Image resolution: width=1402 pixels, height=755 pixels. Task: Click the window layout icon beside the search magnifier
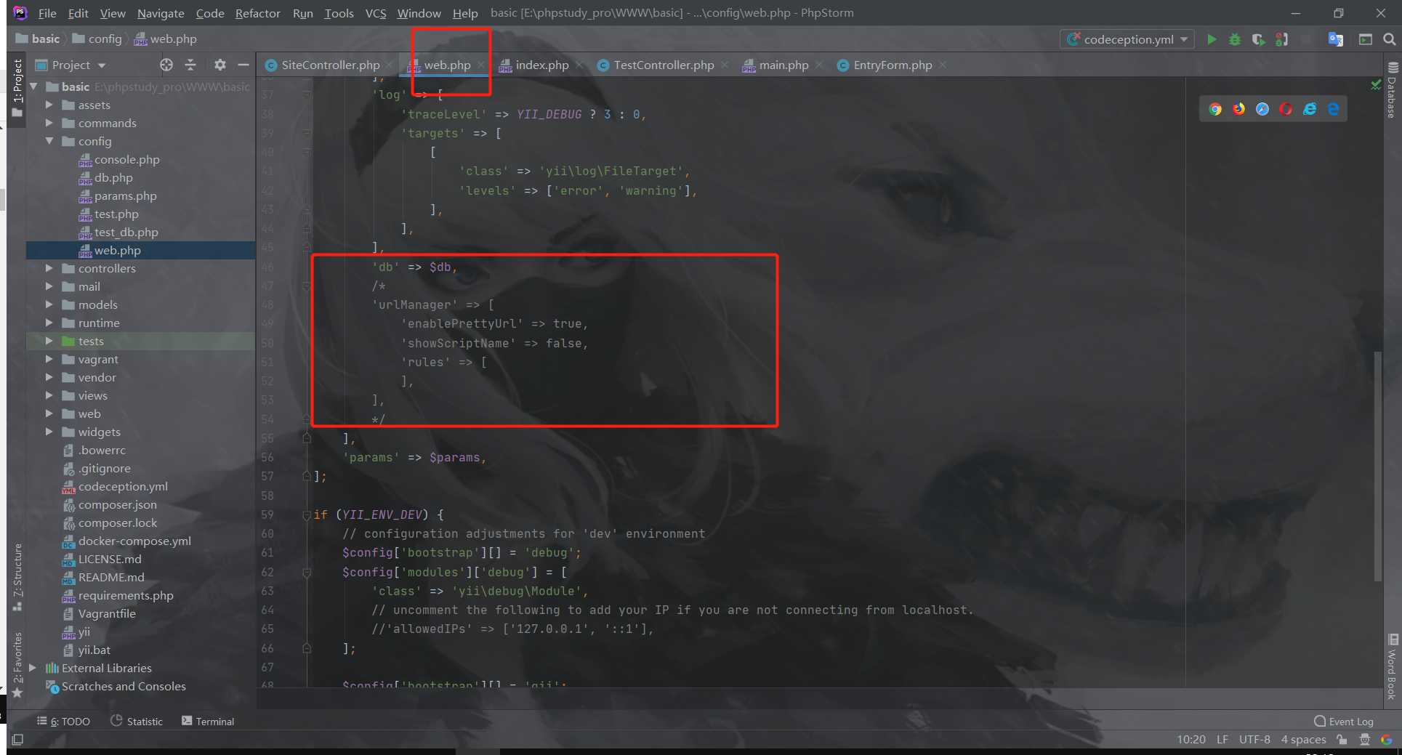[x=1366, y=39]
